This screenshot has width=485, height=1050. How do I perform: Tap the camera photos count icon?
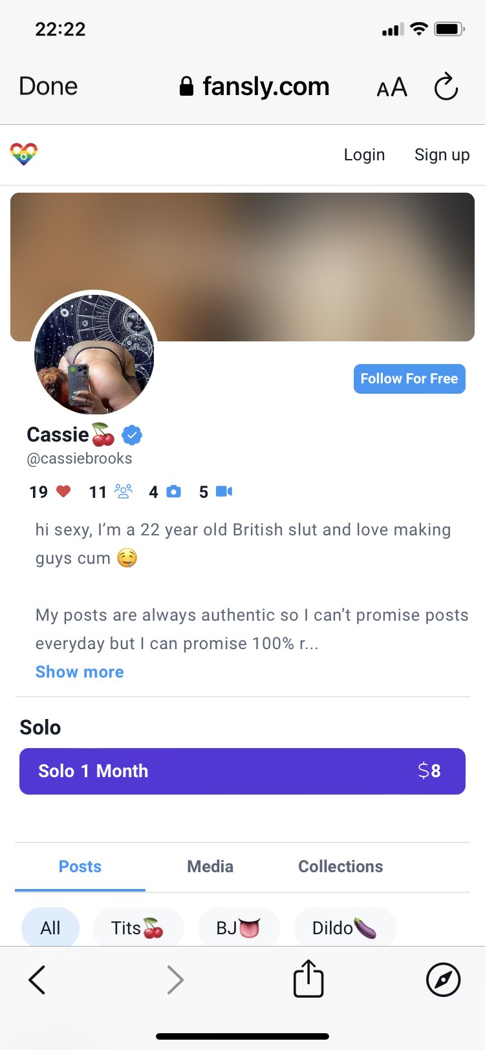[x=173, y=491]
